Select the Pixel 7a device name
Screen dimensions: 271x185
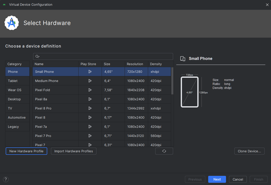click(x=41, y=127)
